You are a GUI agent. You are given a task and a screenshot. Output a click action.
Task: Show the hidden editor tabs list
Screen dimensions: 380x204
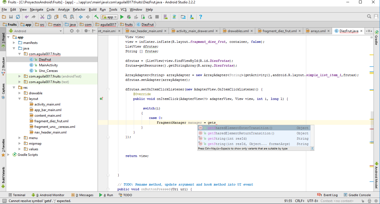click(369, 31)
